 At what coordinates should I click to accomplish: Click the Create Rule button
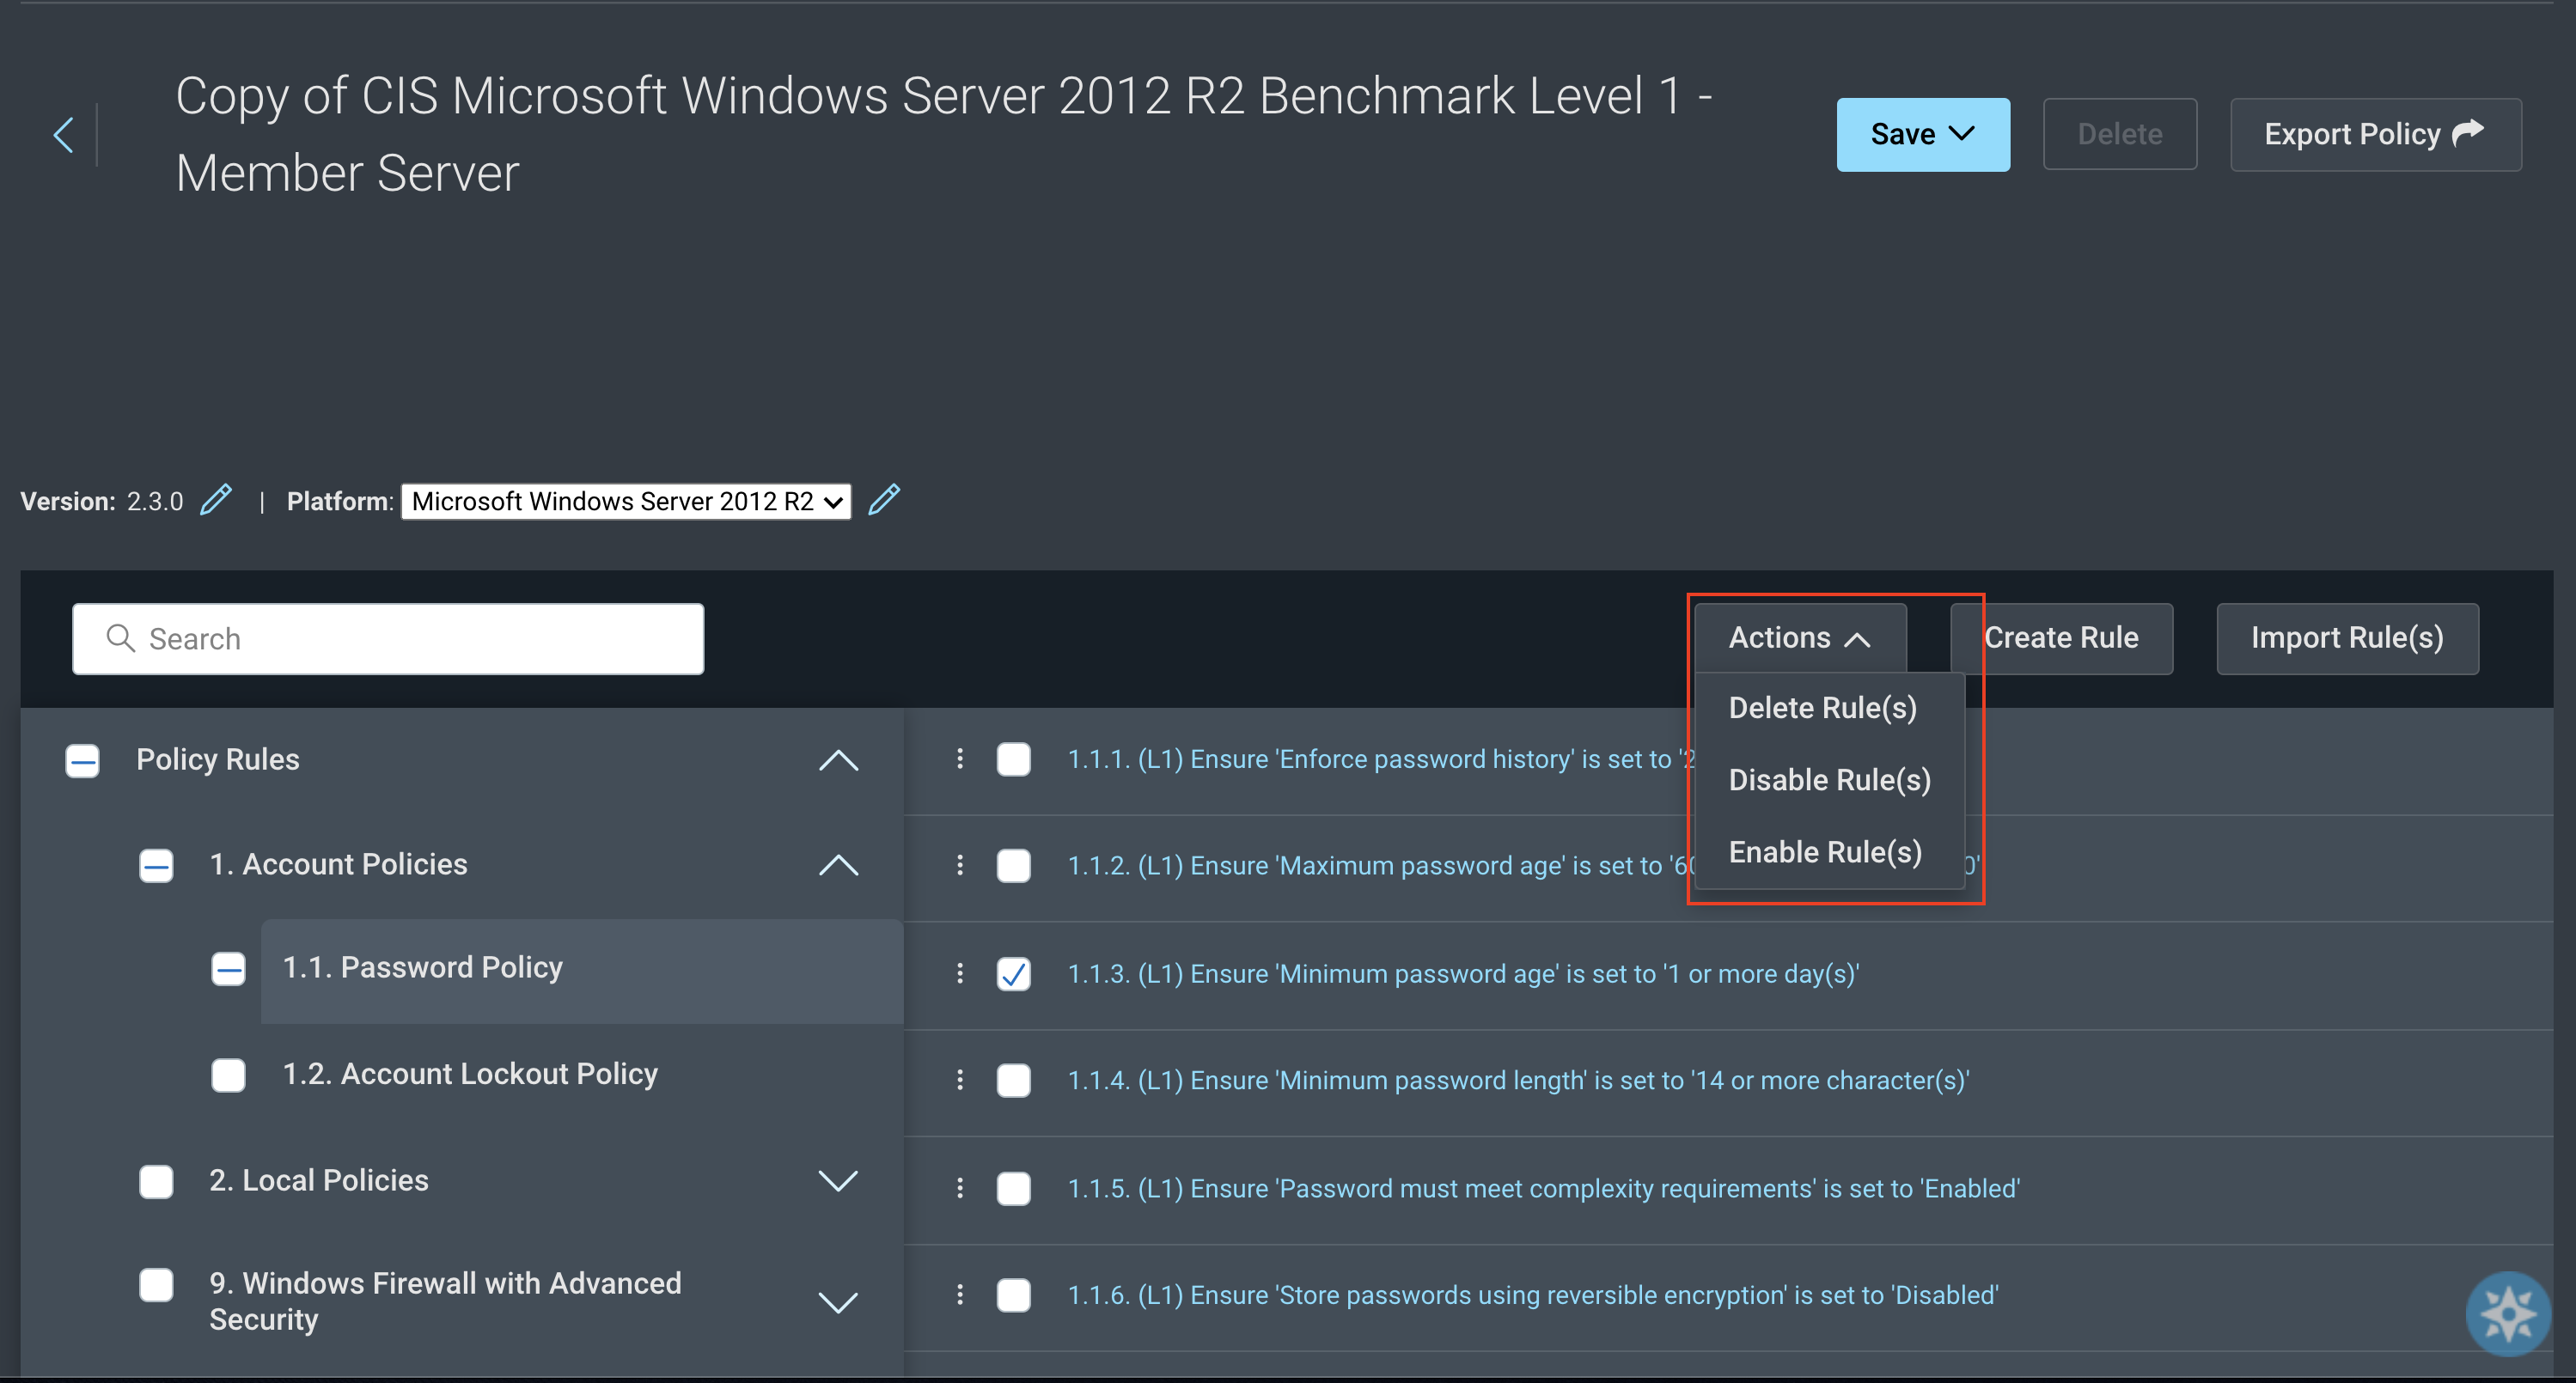click(x=2062, y=637)
